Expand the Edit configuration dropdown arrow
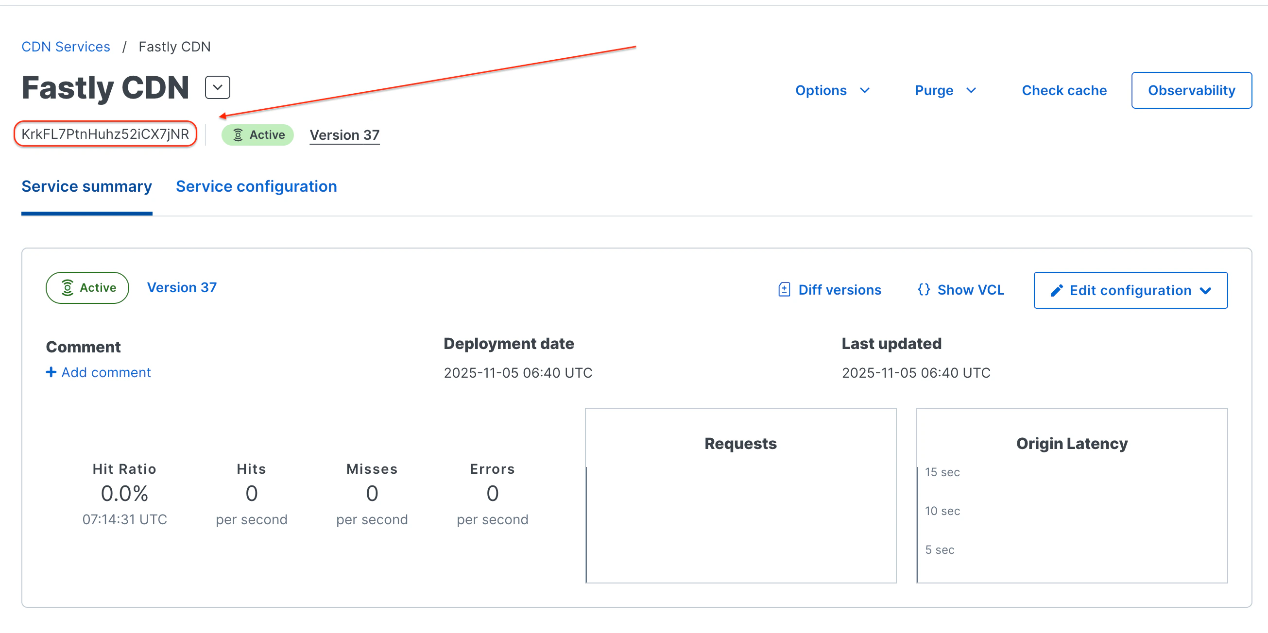 click(1205, 290)
